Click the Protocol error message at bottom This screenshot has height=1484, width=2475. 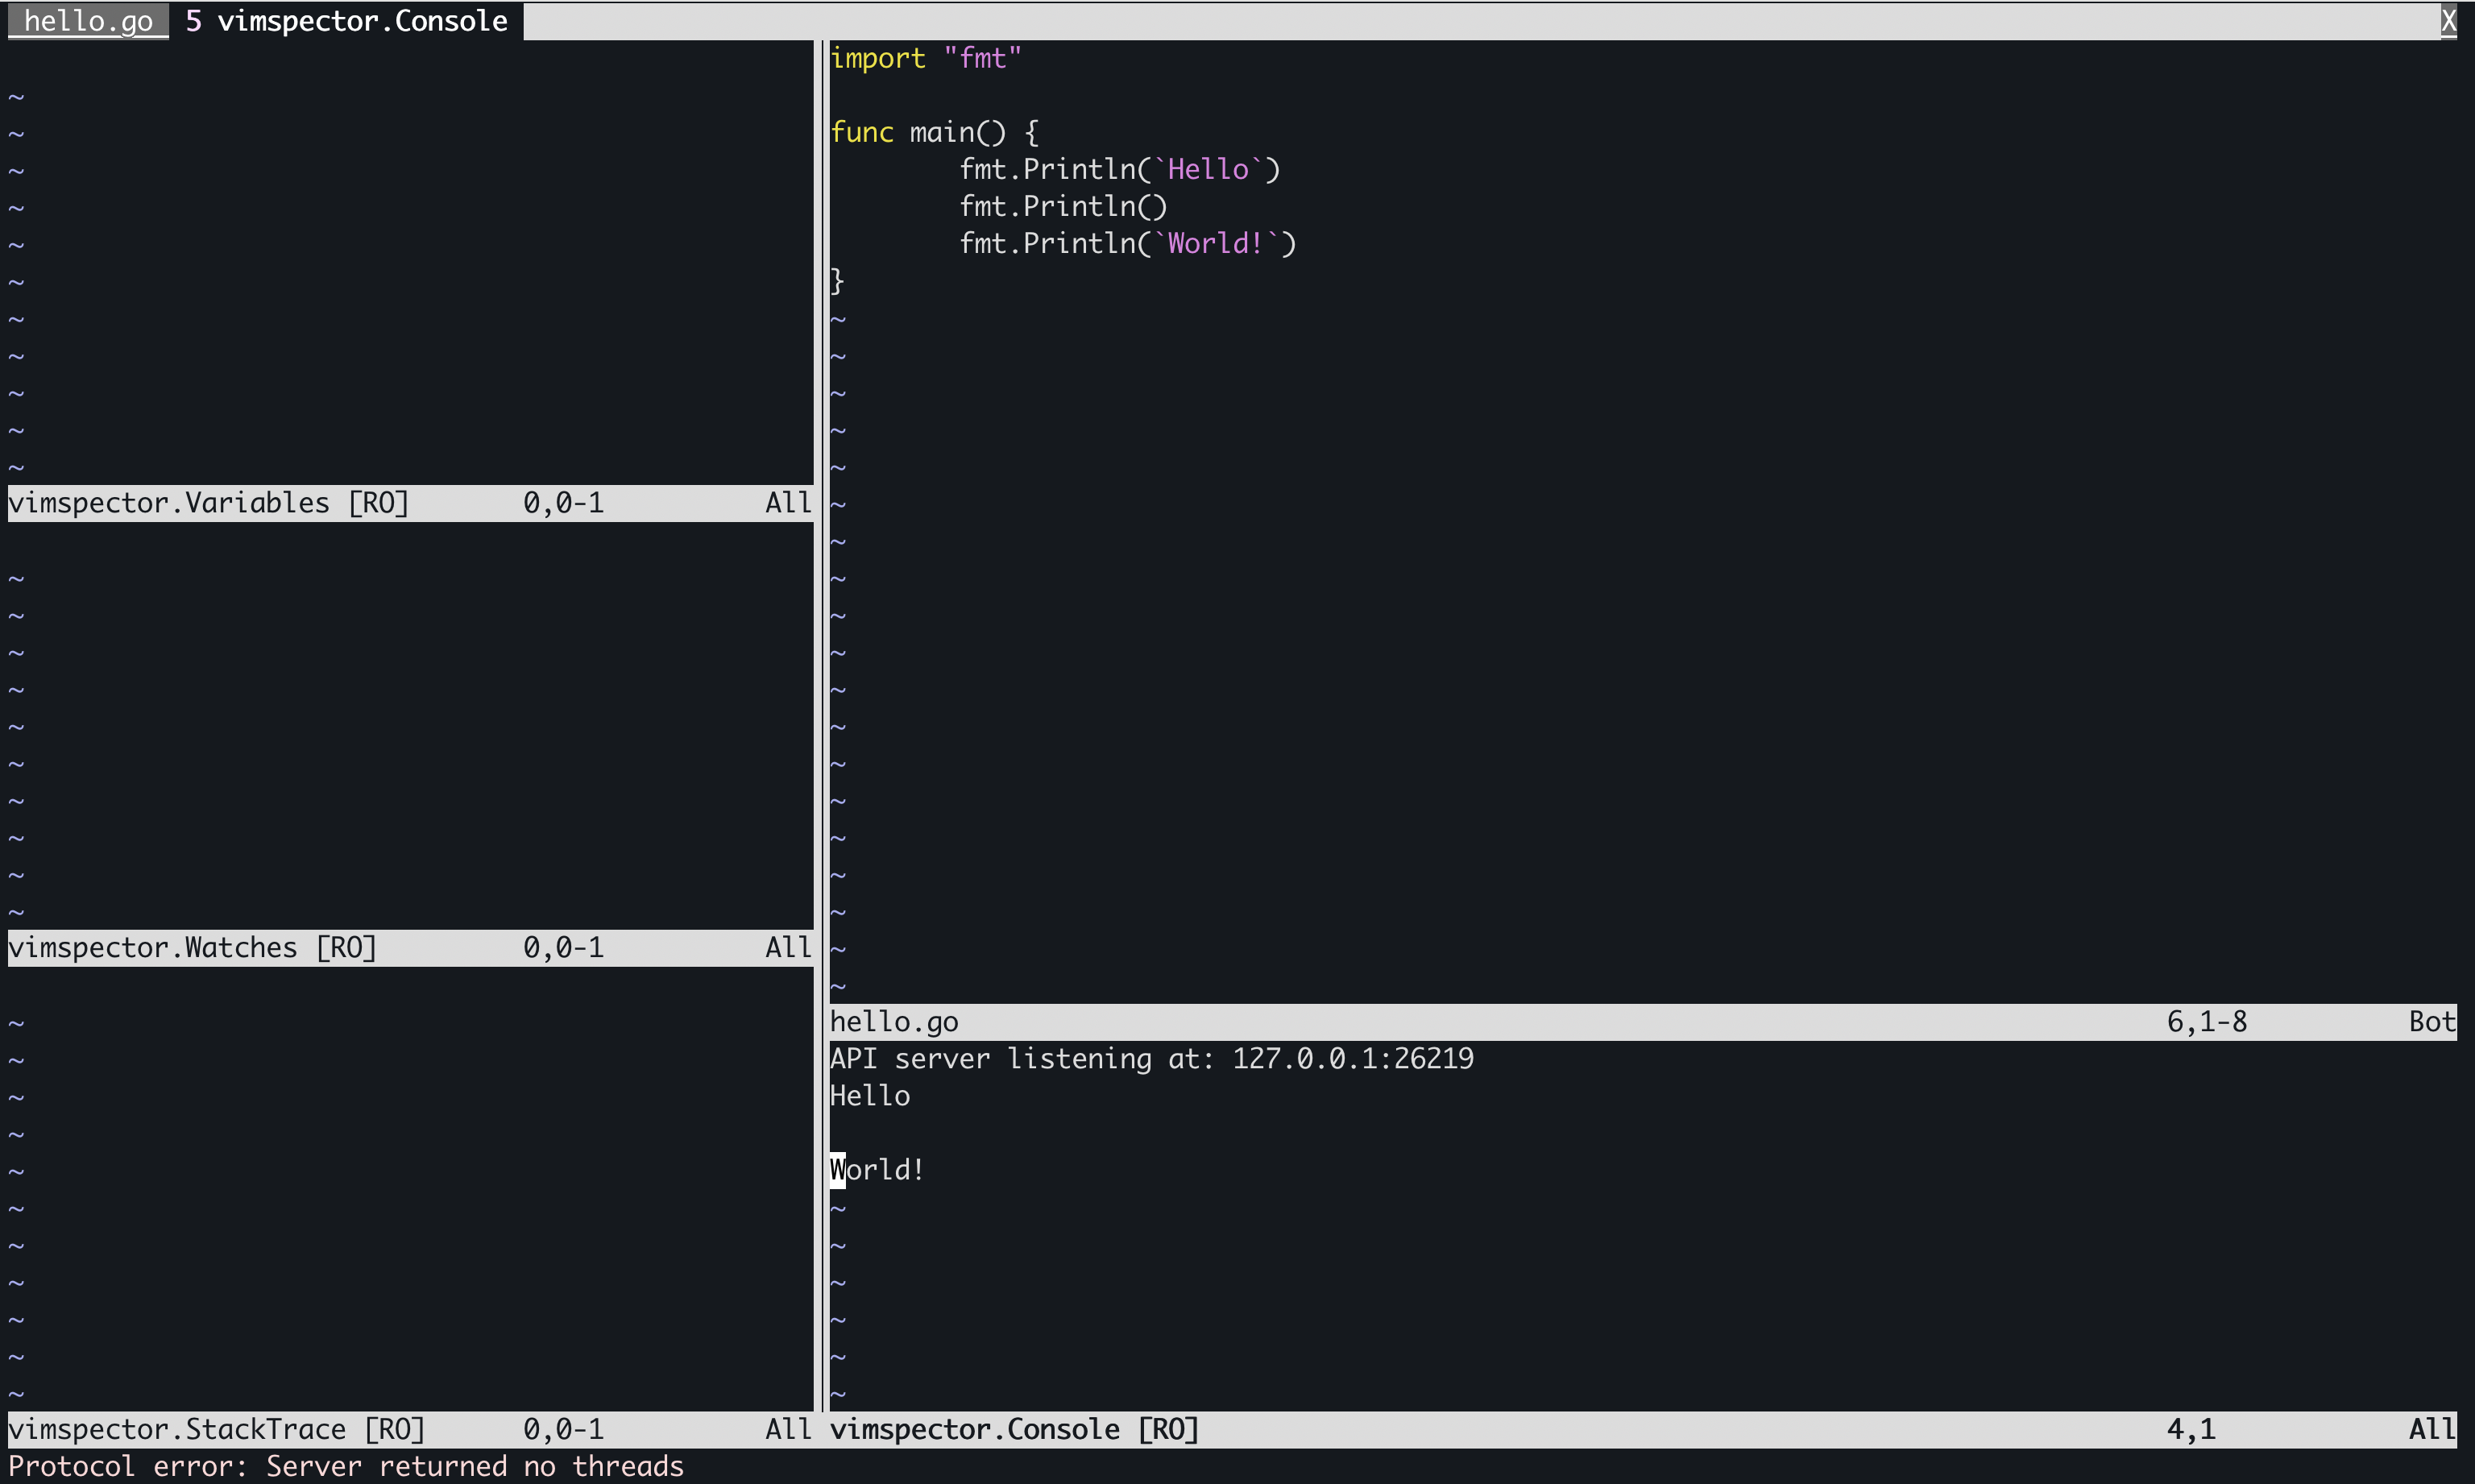pos(345,1466)
